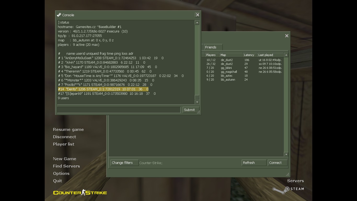
Task: Click the highlighted "Dento" console line
Action: [x=103, y=89]
